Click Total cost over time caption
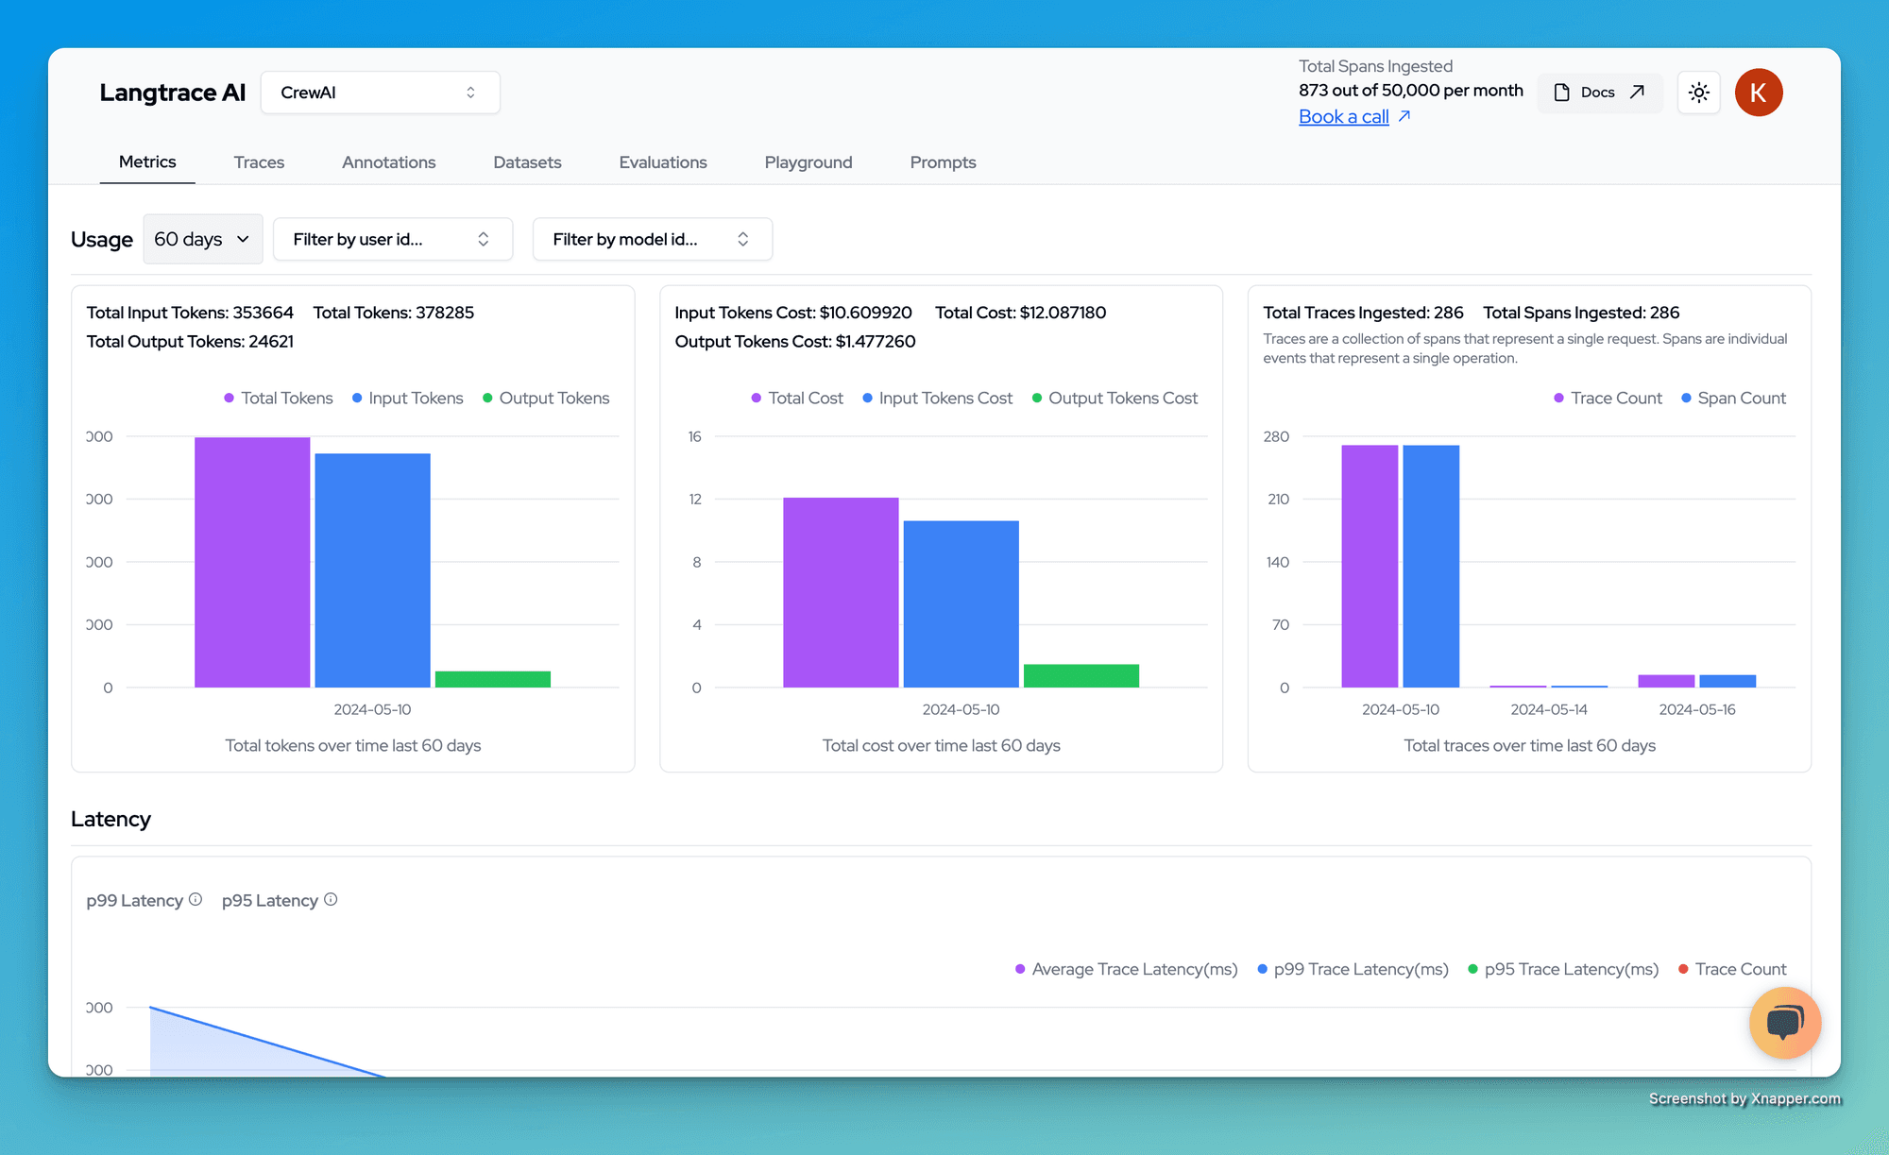The image size is (1889, 1155). tap(941, 745)
